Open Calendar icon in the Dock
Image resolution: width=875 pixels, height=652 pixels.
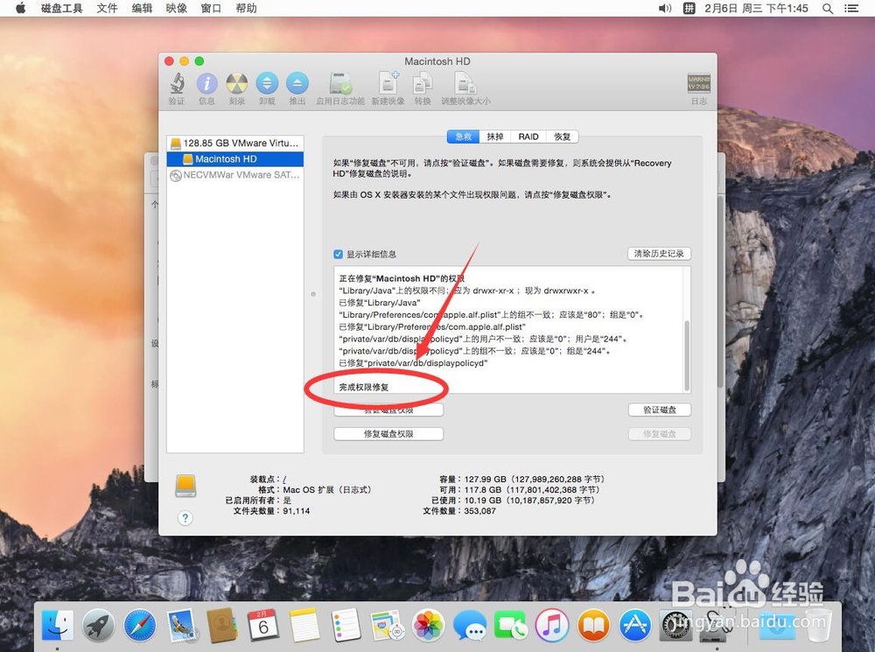263,625
